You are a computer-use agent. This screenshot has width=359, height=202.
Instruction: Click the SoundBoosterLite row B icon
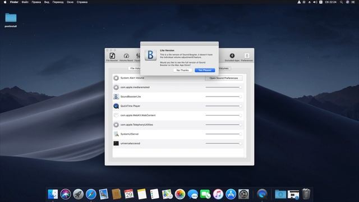click(116, 97)
